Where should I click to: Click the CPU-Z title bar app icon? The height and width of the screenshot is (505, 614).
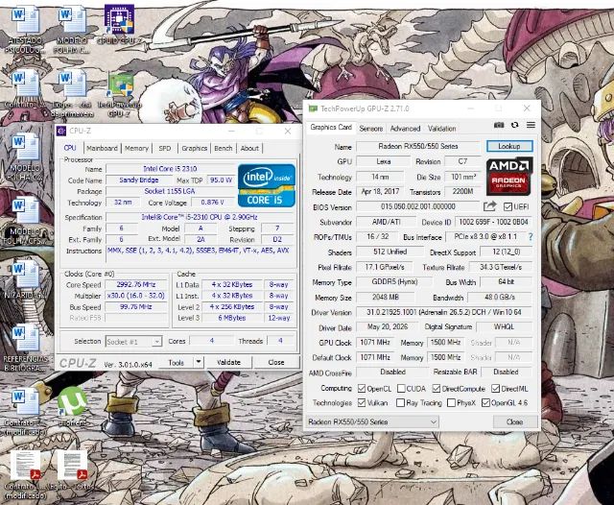click(61, 131)
